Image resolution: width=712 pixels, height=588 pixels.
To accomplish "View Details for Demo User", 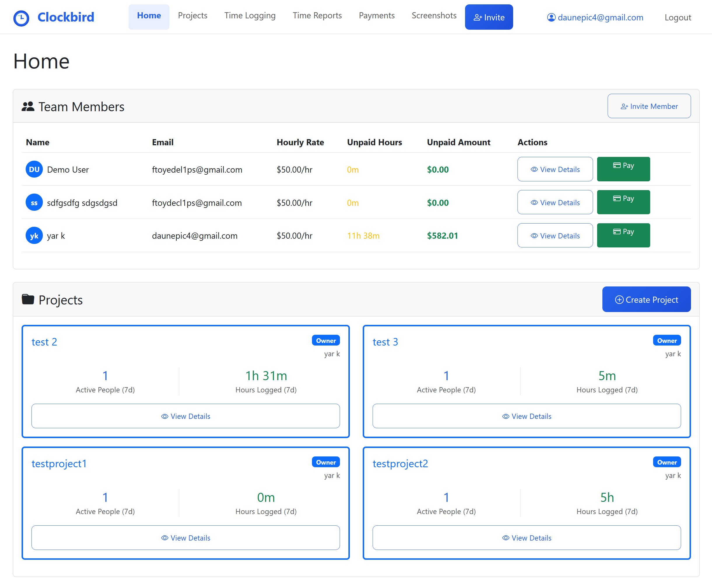I will [555, 169].
